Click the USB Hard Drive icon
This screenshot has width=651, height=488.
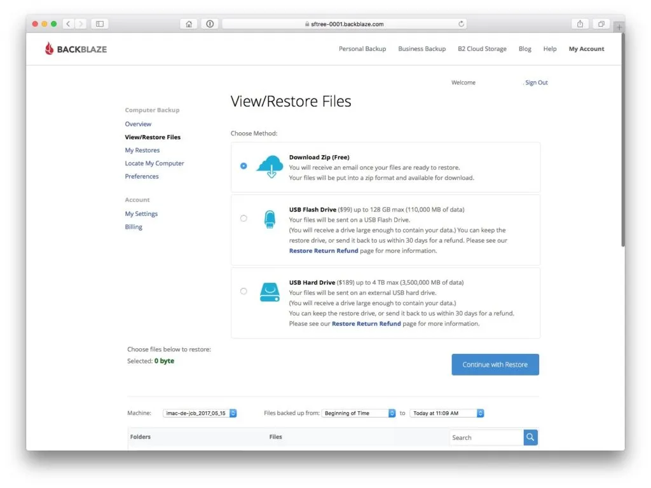[x=270, y=292]
